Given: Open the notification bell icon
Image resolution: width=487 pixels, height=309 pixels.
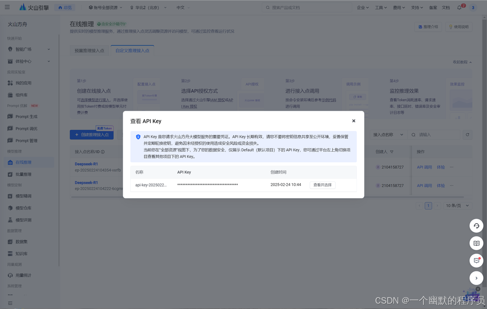Looking at the screenshot, I should click(x=460, y=8).
